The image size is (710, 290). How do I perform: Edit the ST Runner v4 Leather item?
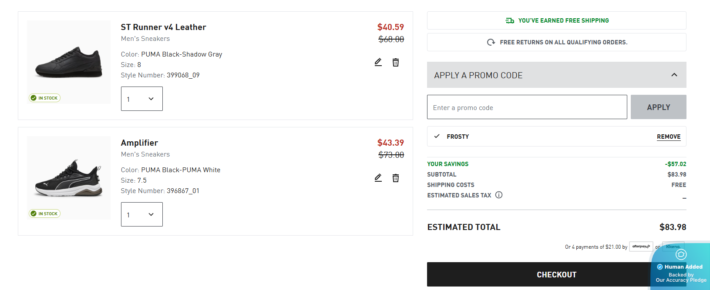[378, 62]
